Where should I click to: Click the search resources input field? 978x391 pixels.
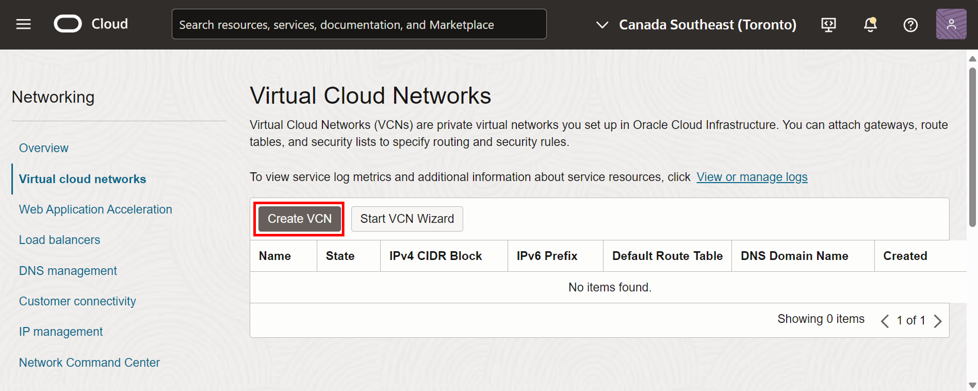pyautogui.click(x=359, y=24)
